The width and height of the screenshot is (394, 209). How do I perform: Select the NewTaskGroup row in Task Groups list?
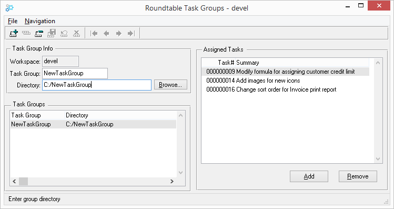[93, 124]
